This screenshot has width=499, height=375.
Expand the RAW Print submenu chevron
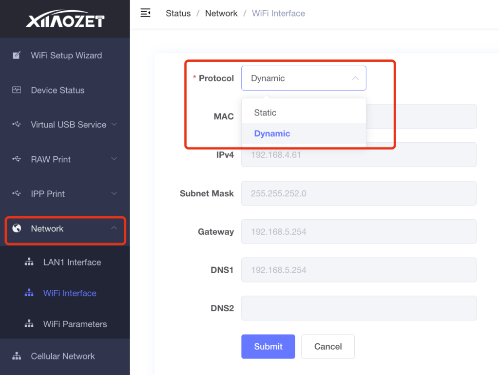pos(114,159)
